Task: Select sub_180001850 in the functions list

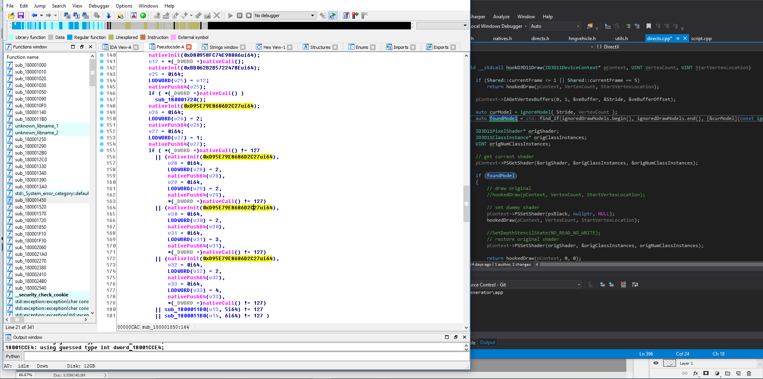Action: click(31, 227)
